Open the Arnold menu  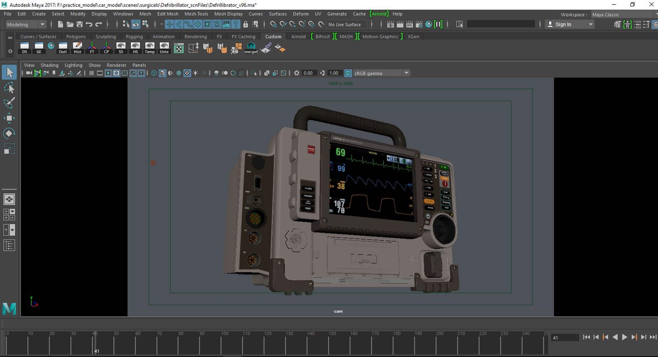[x=379, y=14]
